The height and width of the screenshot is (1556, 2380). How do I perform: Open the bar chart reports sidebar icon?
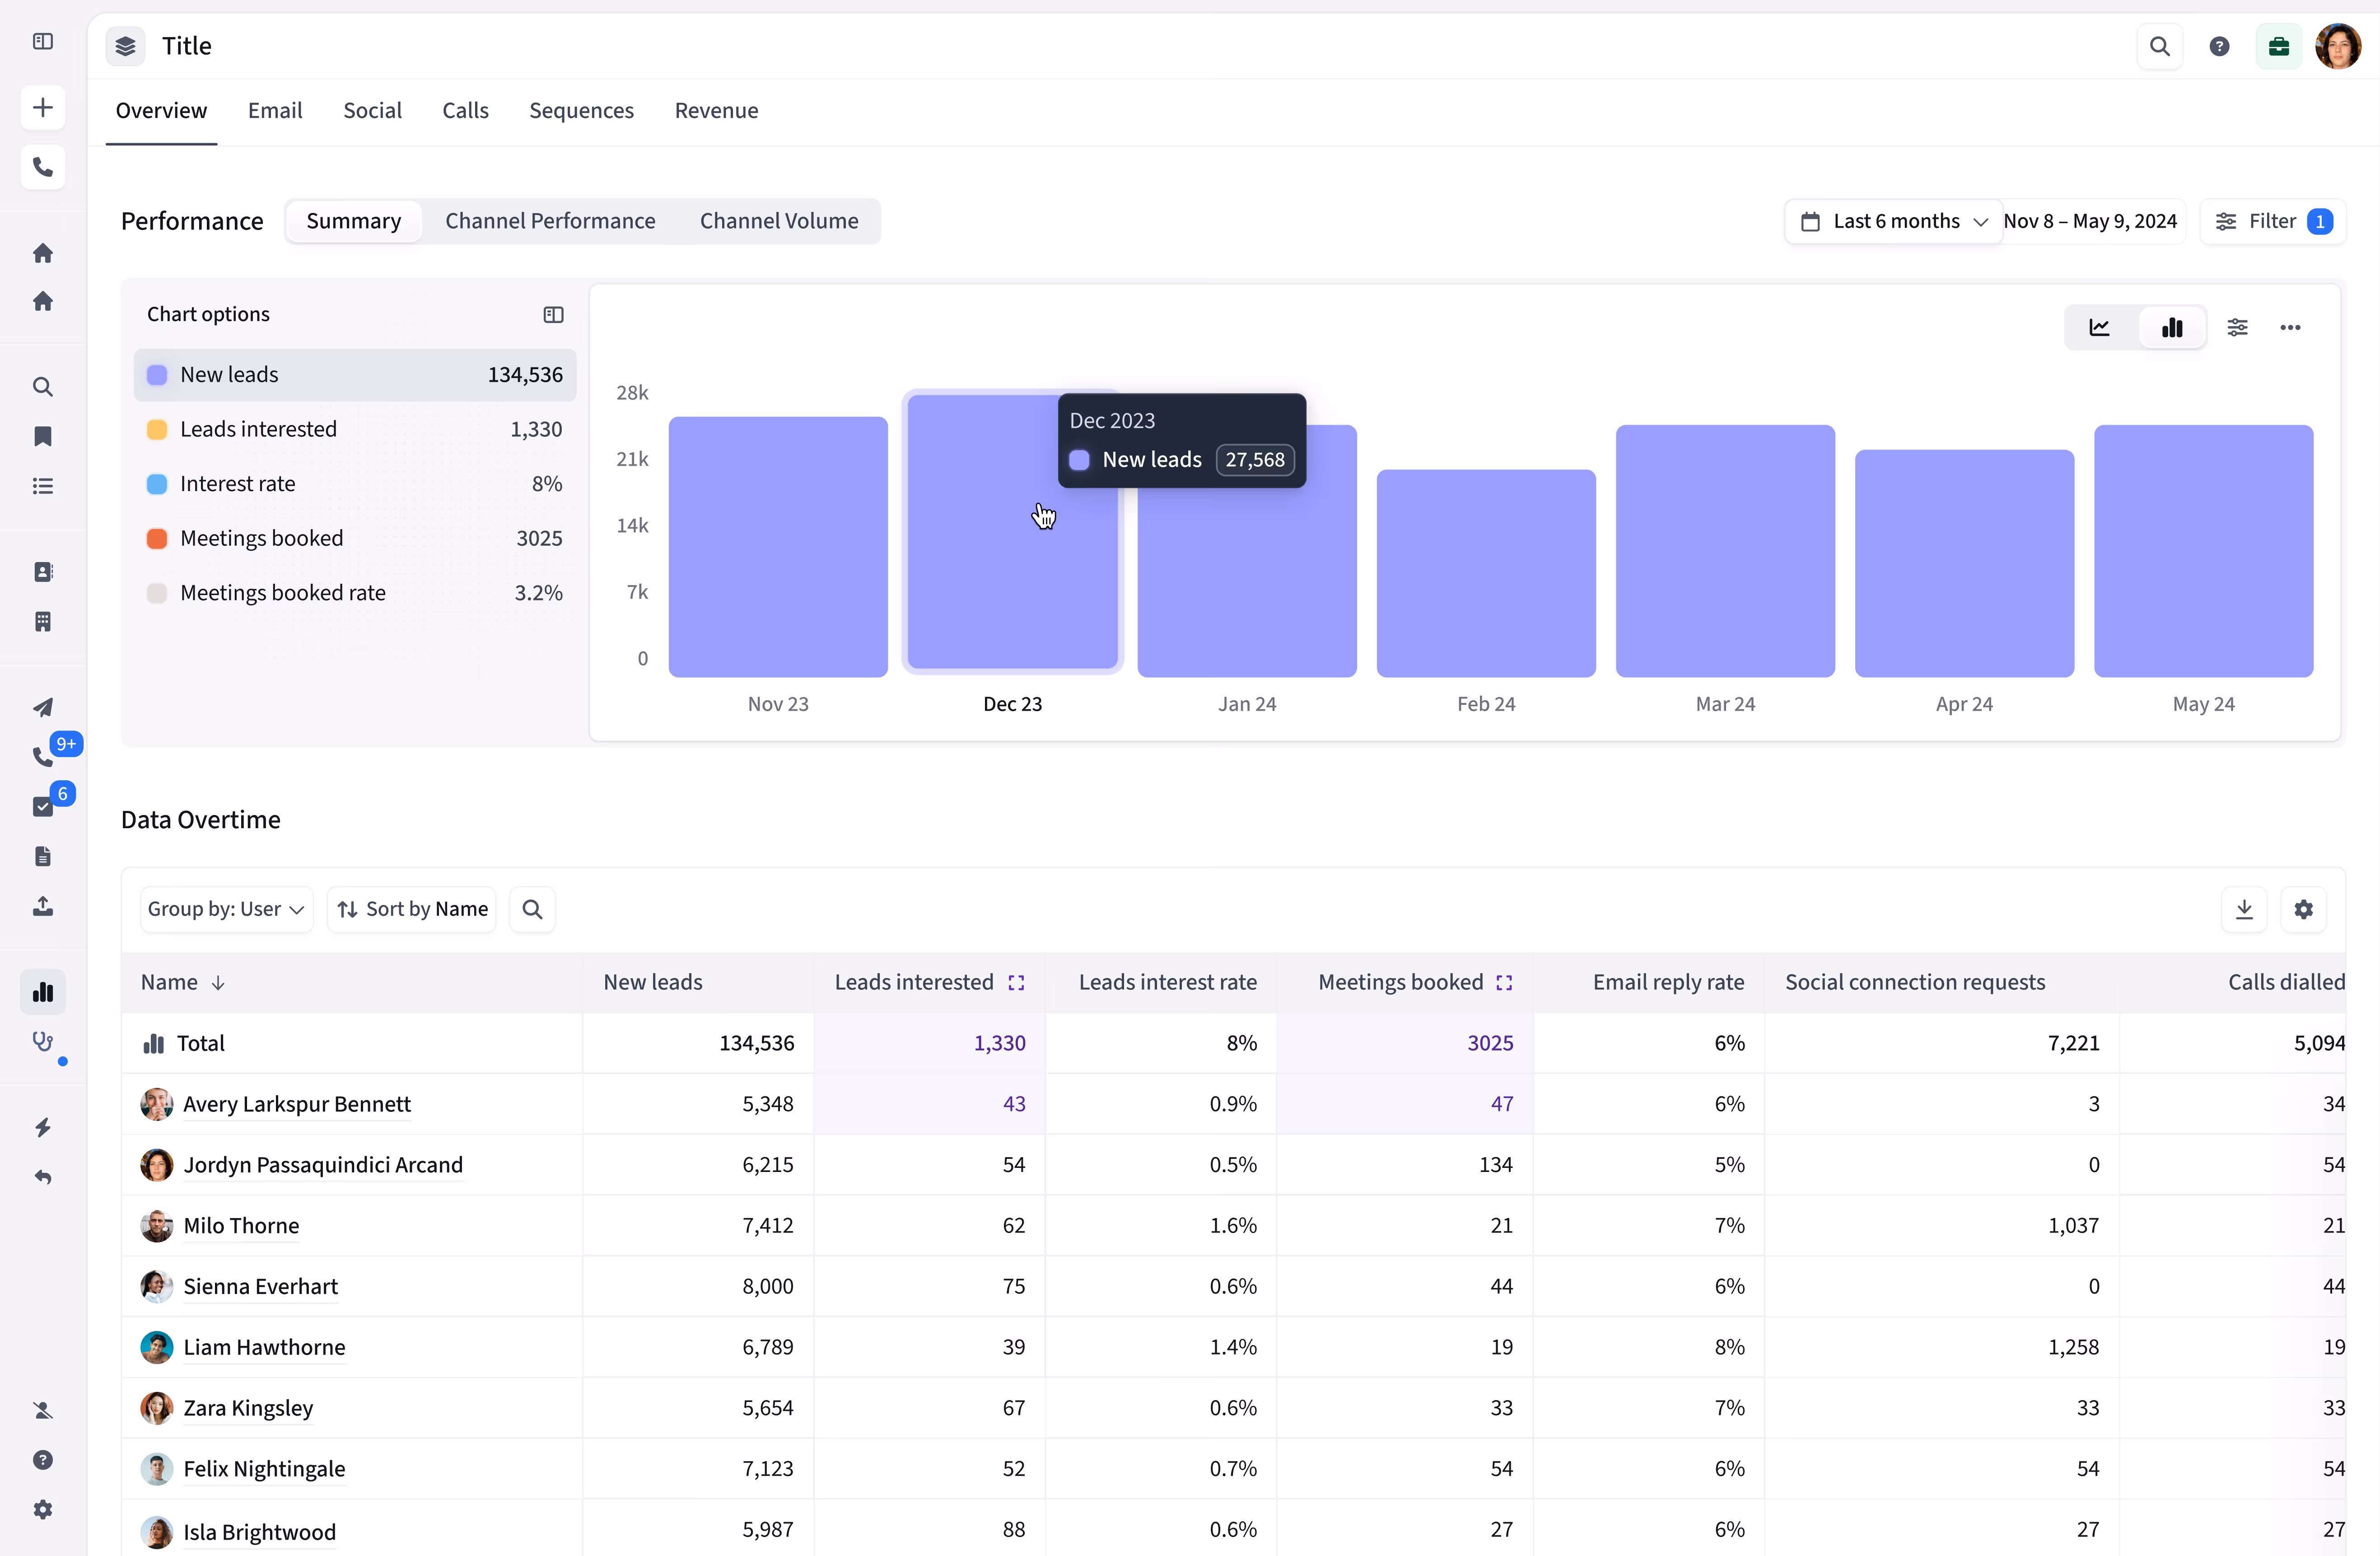click(x=43, y=993)
